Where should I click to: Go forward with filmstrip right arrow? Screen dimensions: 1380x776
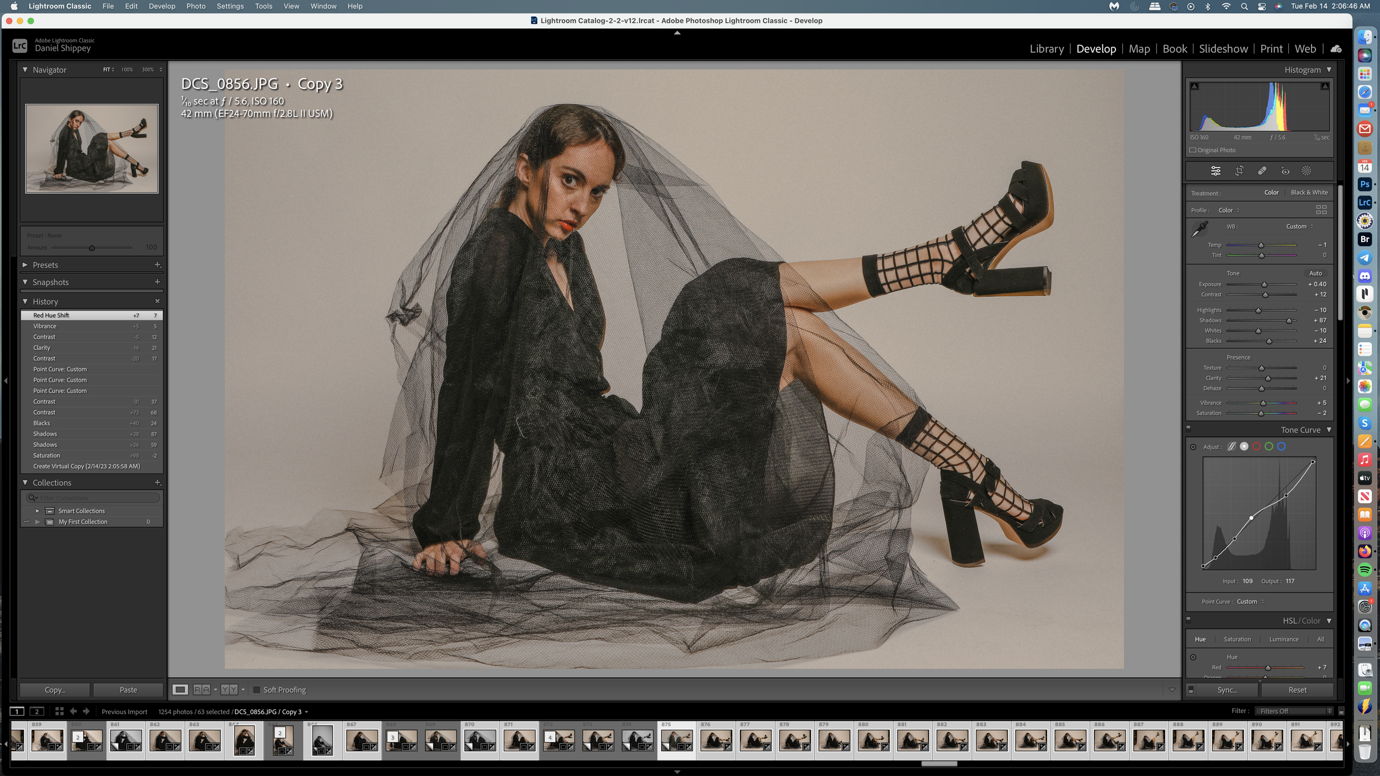point(86,712)
